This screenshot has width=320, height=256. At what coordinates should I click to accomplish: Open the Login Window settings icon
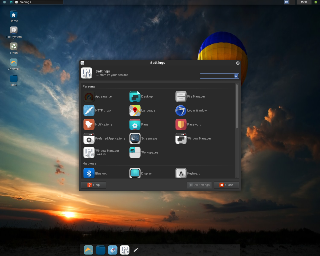[181, 110]
